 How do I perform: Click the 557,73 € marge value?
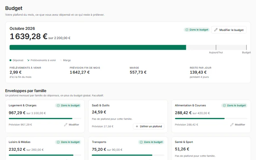point(138,72)
